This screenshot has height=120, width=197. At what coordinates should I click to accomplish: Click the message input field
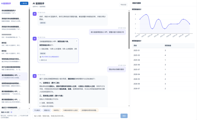tap(76, 116)
